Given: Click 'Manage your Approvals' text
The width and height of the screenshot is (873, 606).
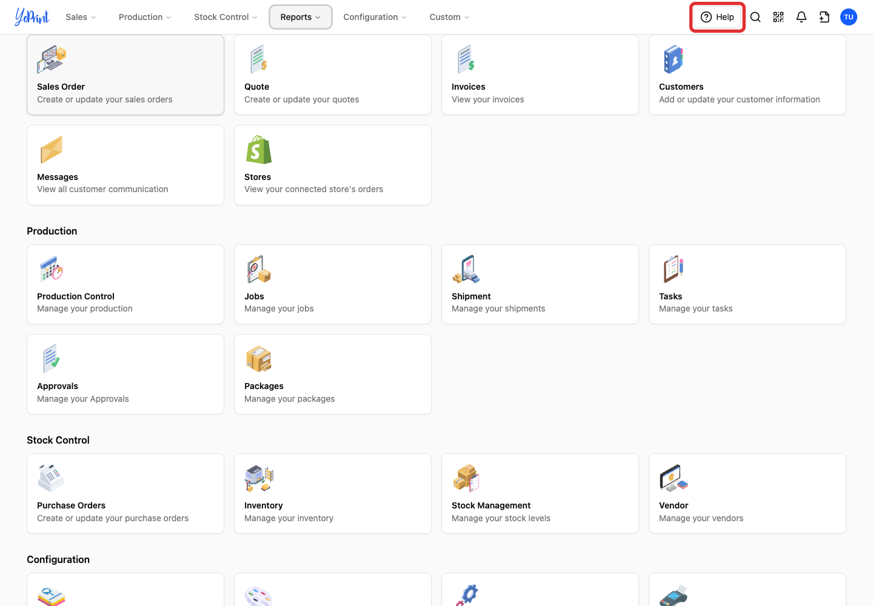Looking at the screenshot, I should (x=83, y=399).
